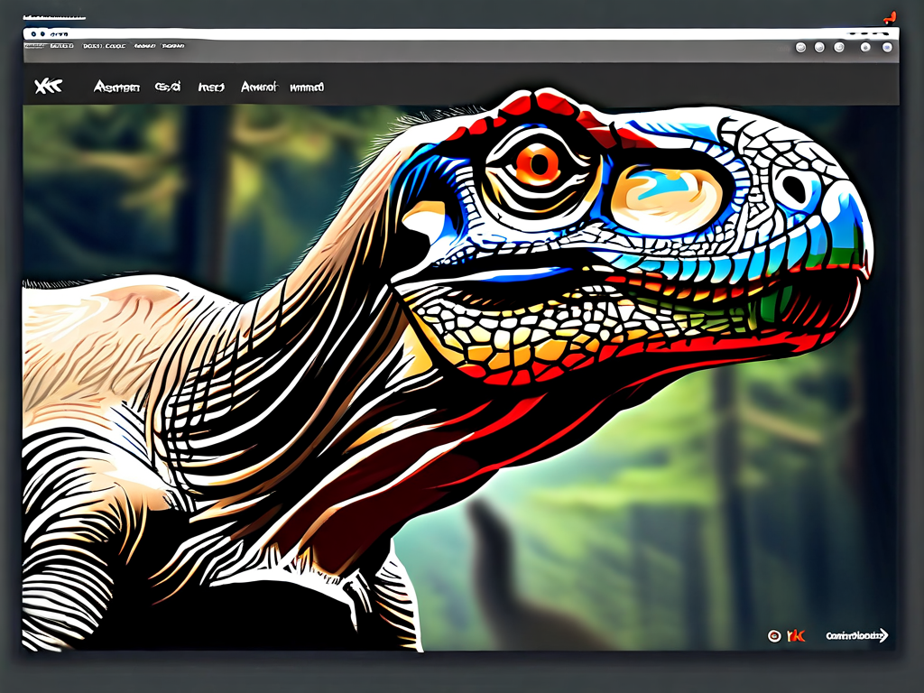This screenshot has height=693, width=924.
Task: Click the rightmost blue-tinted round toolbar button
Action: pyautogui.click(x=887, y=47)
